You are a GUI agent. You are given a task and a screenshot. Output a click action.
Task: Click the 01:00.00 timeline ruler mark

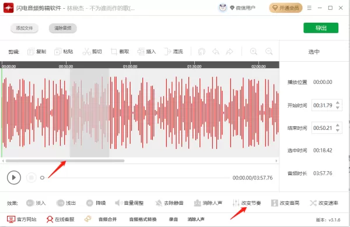point(130,66)
